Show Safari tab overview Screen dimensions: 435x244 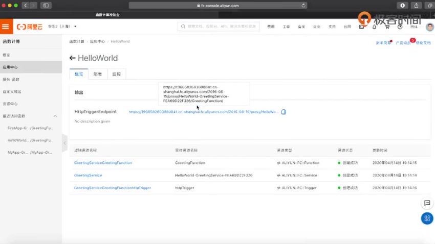430,5
